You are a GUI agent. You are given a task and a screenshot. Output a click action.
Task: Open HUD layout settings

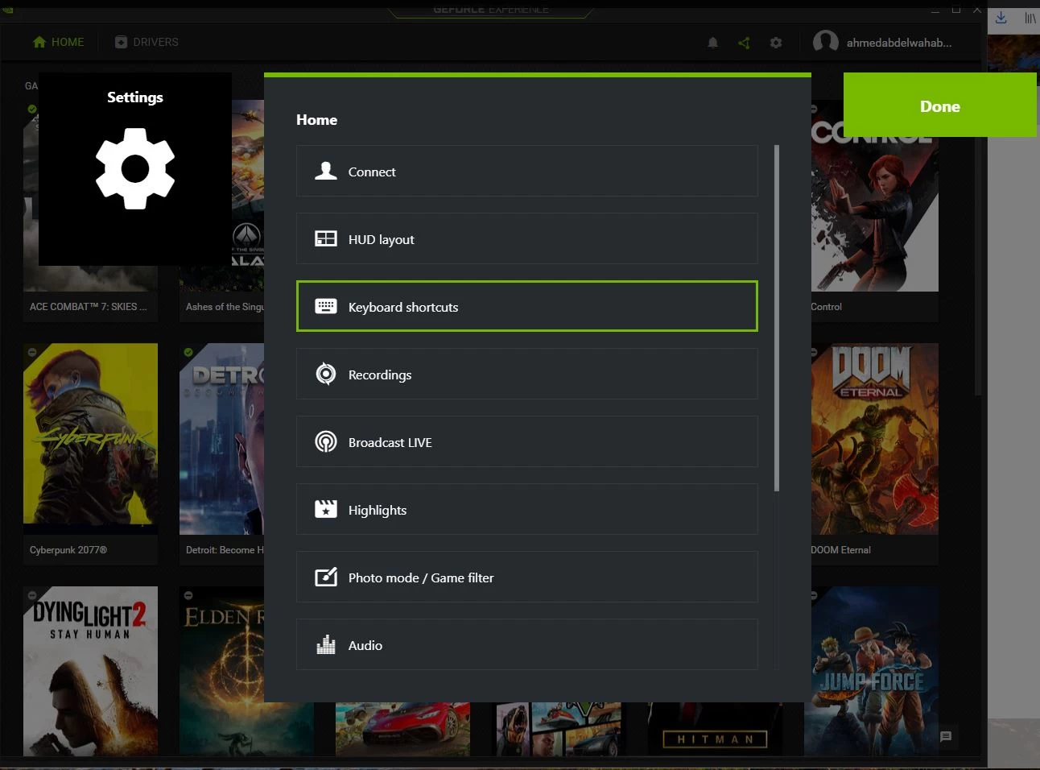click(x=526, y=238)
